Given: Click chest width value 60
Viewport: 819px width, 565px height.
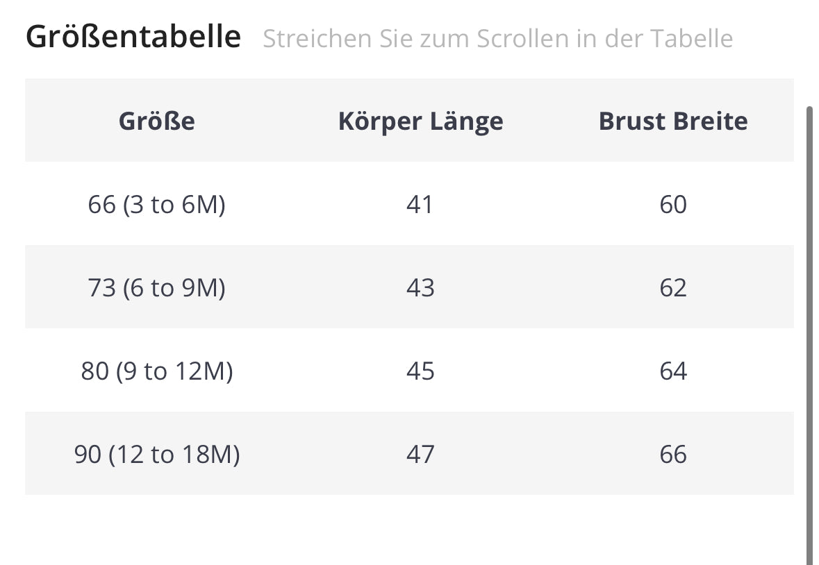Looking at the screenshot, I should pyautogui.click(x=672, y=205).
